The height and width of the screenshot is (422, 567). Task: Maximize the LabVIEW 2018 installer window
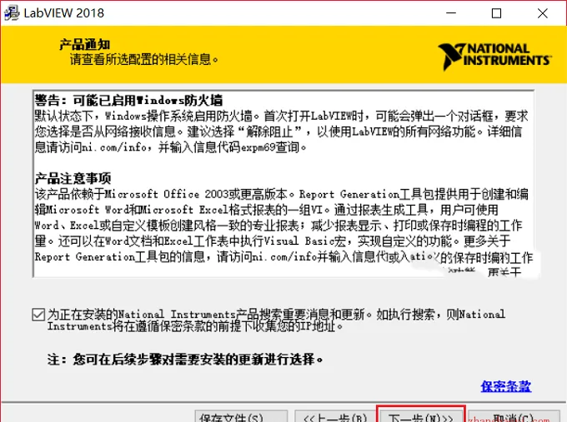coord(496,13)
